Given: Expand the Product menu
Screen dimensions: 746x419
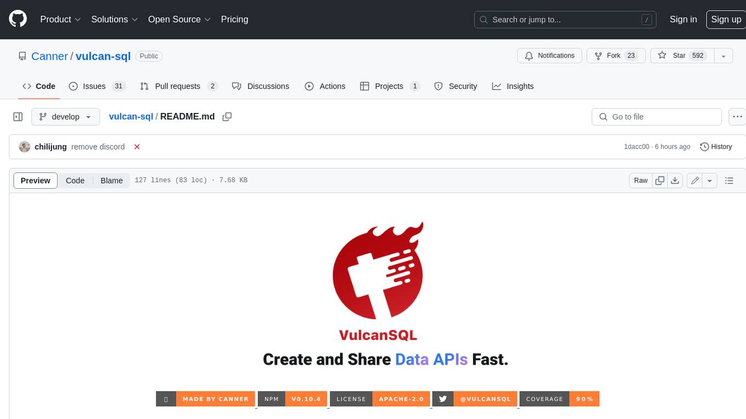Looking at the screenshot, I should click(x=60, y=19).
